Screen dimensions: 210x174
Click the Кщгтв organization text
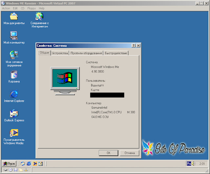(x=95, y=90)
